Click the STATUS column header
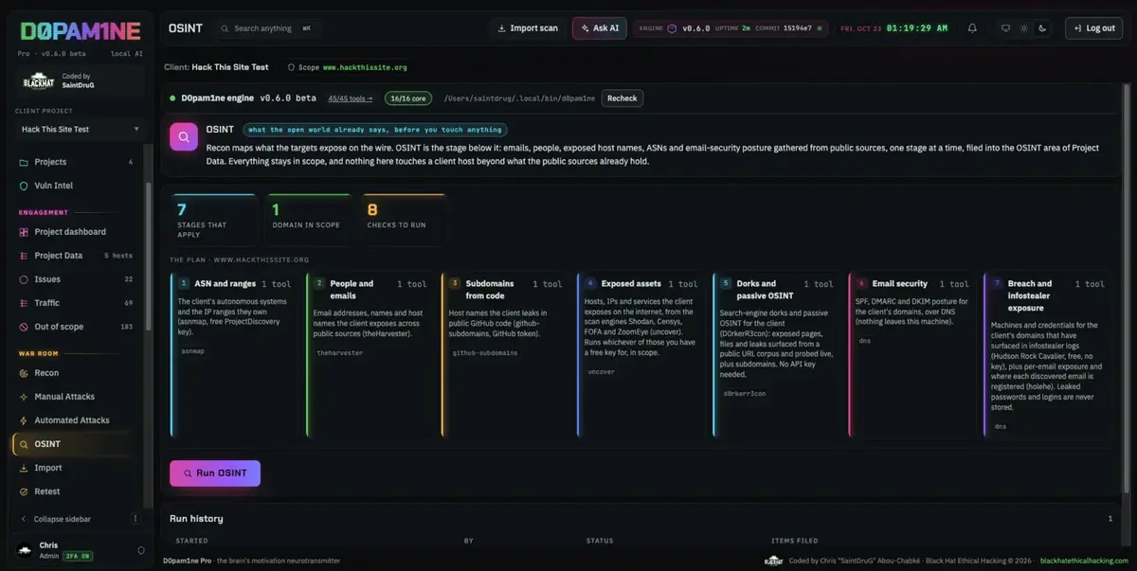Screen dimensions: 1137x571 pyautogui.click(x=600, y=541)
